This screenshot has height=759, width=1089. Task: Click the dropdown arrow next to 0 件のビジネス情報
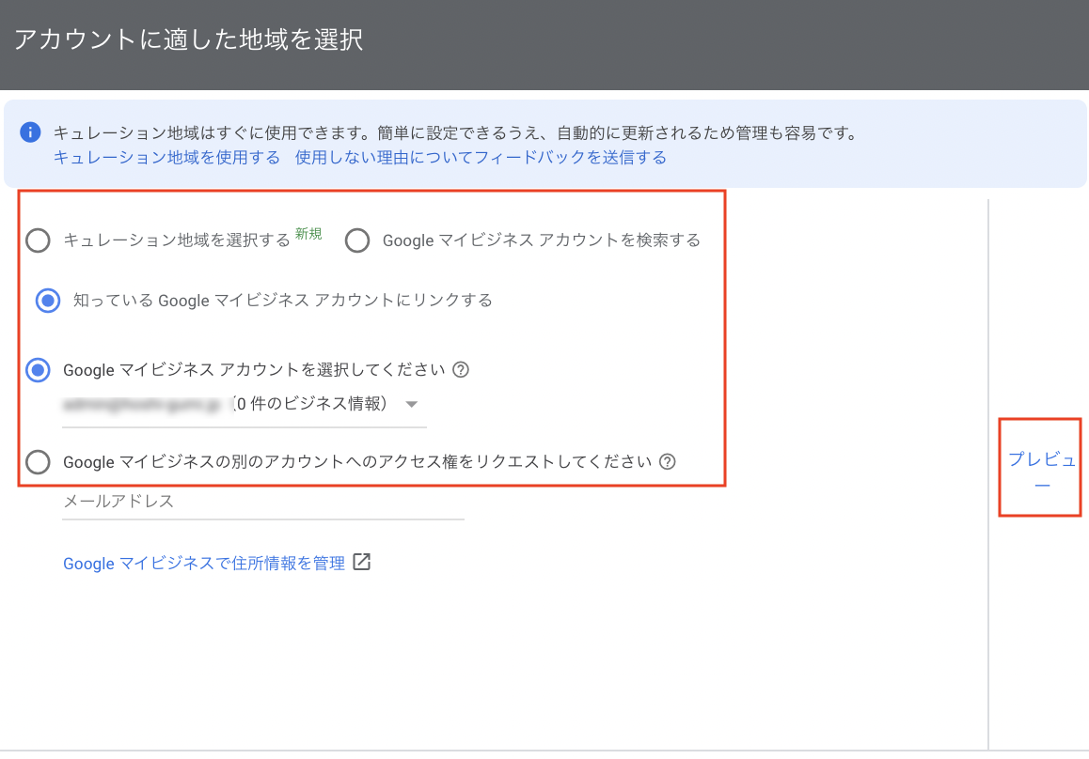coord(411,404)
